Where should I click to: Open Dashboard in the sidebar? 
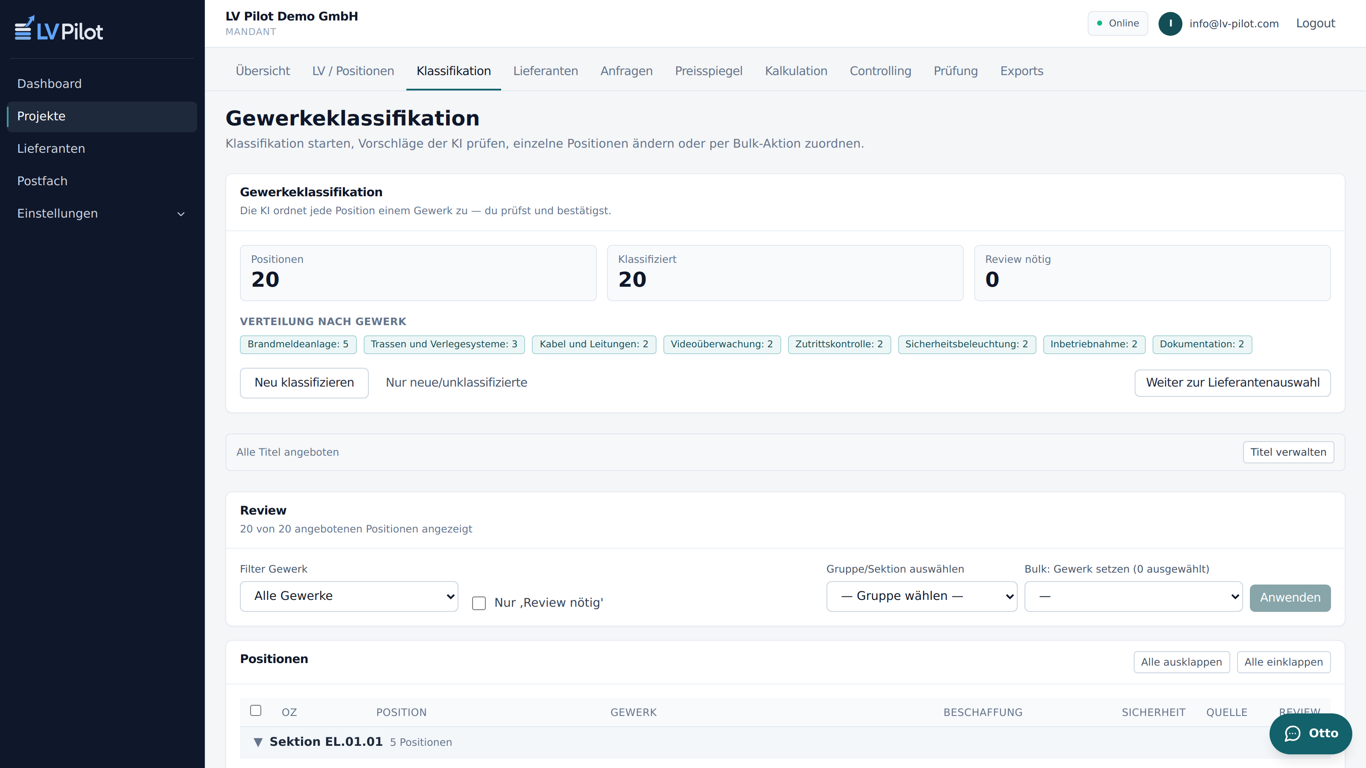pos(102,84)
